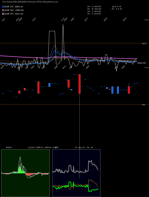This screenshot has height=197, width=149.
Task: Click the white DOW MT legend swatch
Action: (3, 10)
